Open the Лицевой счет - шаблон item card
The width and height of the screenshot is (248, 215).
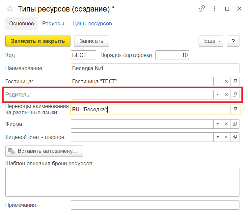click(x=235, y=137)
